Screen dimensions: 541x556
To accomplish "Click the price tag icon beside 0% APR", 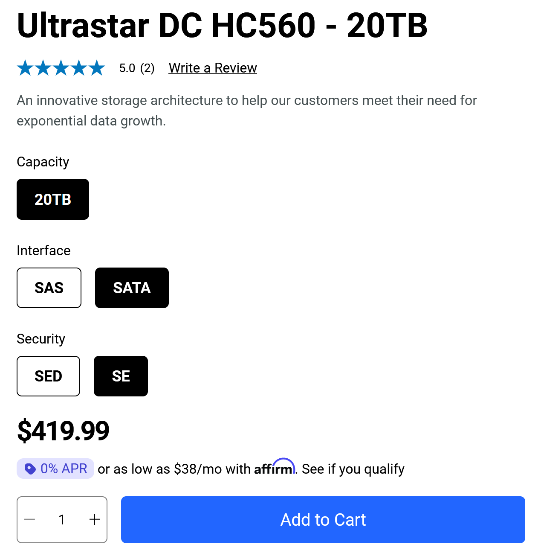I will [x=30, y=469].
